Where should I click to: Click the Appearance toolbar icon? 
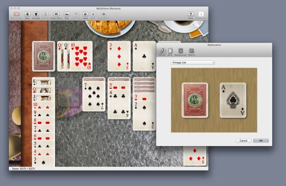click(104, 14)
